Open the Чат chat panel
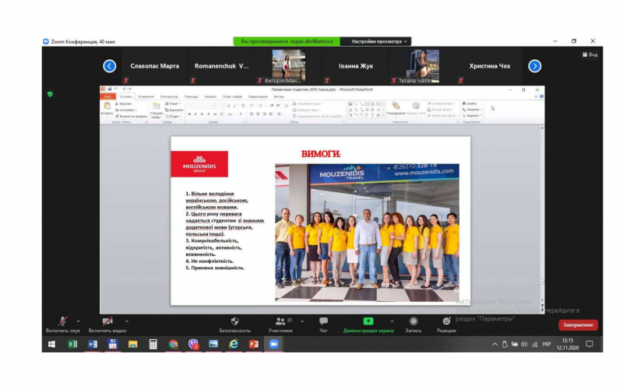The height and width of the screenshot is (389, 623). 323,324
